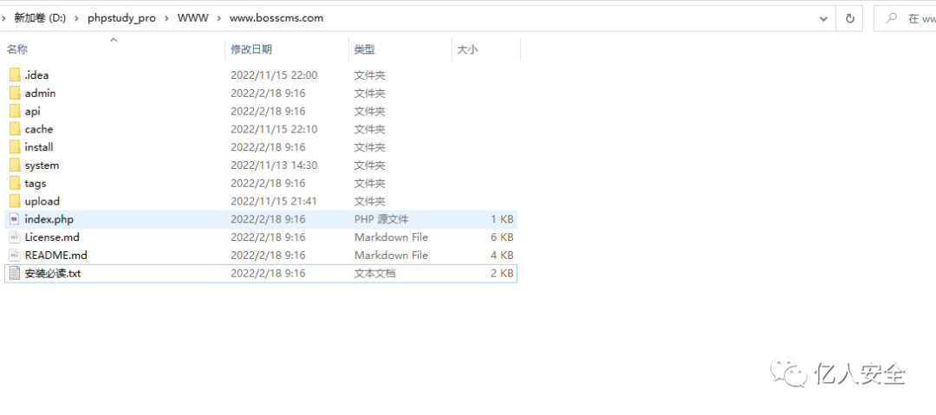This screenshot has width=936, height=415.
Task: Click the 2022/11/15 21:41 date cell
Action: tap(274, 201)
